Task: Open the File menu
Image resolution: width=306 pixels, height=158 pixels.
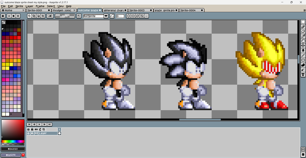Action: (3, 6)
